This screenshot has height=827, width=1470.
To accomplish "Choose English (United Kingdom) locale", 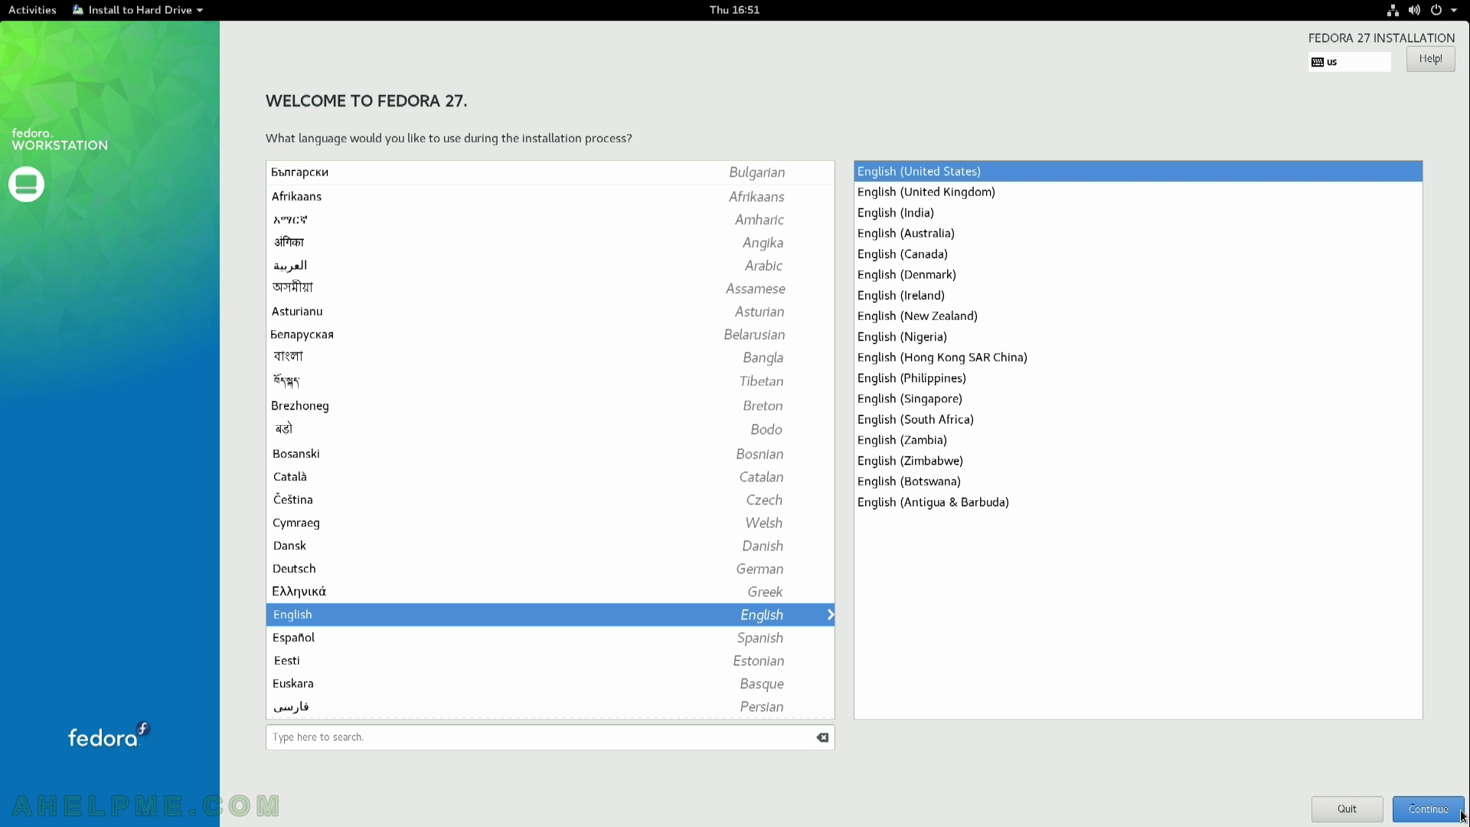I will 1138,192.
